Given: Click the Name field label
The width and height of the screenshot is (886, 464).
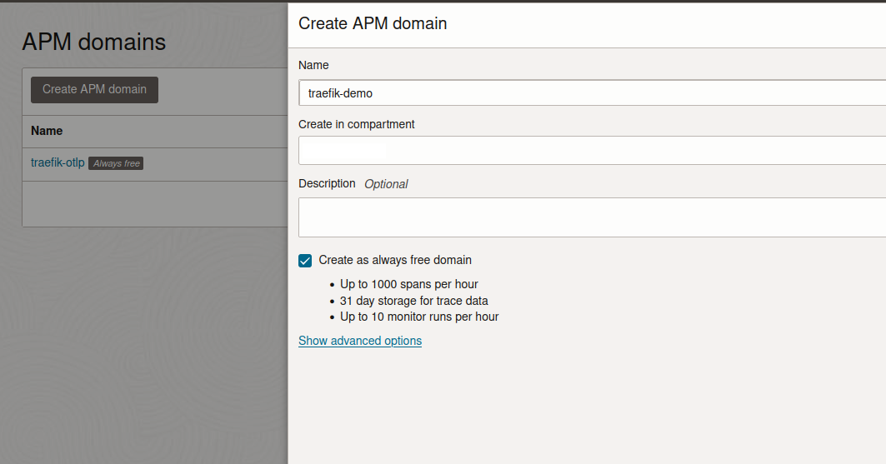Looking at the screenshot, I should point(313,65).
